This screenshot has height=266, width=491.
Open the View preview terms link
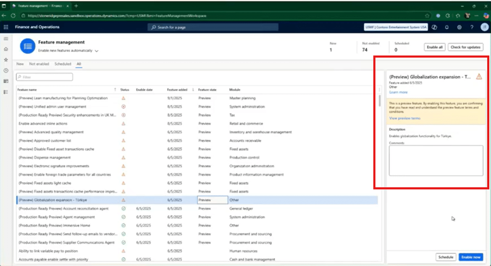pyautogui.click(x=404, y=118)
